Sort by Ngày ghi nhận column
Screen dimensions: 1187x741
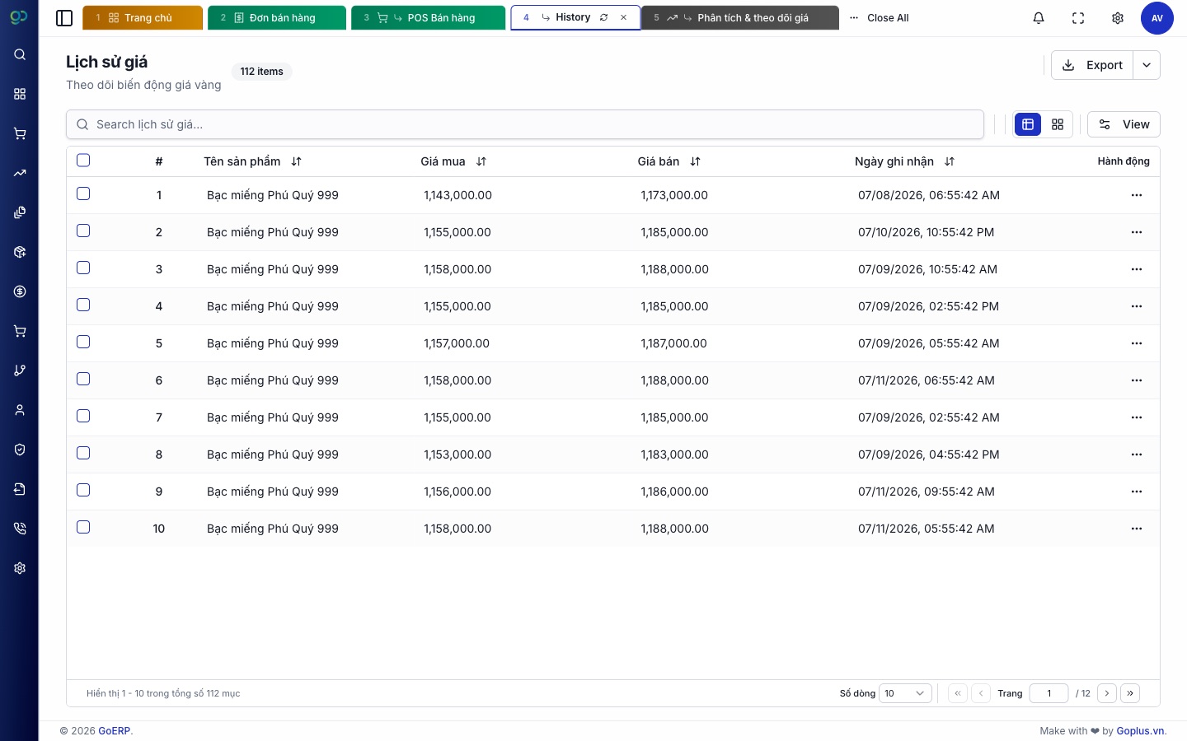pyautogui.click(x=904, y=161)
